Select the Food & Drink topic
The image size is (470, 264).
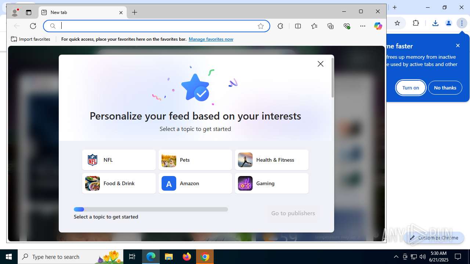[119, 183]
